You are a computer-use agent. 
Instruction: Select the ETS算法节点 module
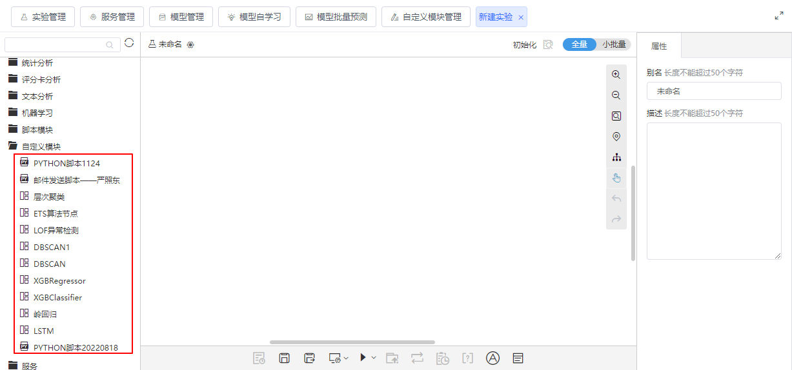[x=56, y=214]
